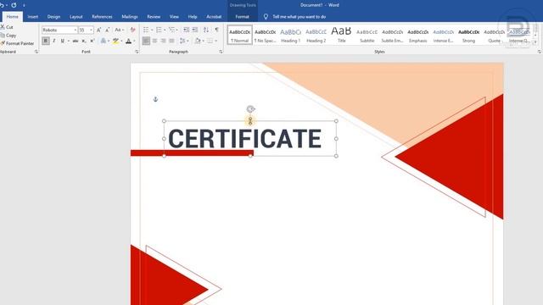Toggle center alignment
Image resolution: width=543 pixels, height=305 pixels.
point(154,41)
